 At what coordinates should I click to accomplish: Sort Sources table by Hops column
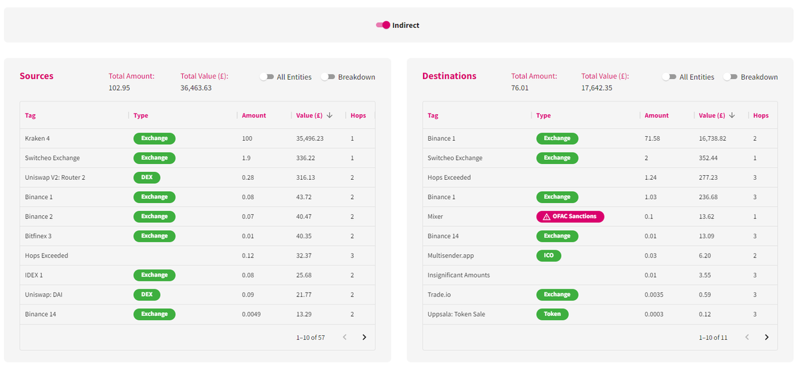click(x=358, y=115)
